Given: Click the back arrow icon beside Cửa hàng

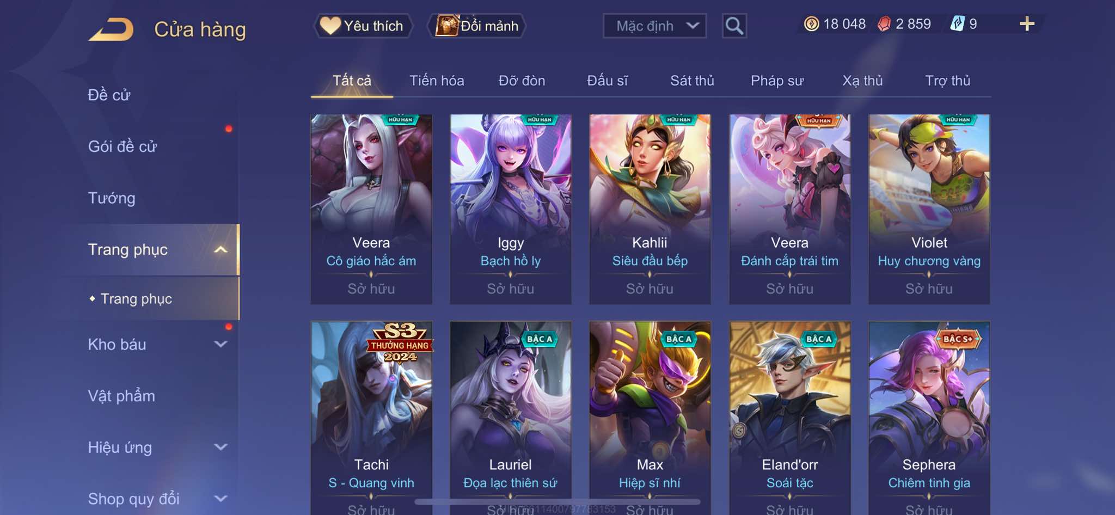Looking at the screenshot, I should (x=112, y=29).
